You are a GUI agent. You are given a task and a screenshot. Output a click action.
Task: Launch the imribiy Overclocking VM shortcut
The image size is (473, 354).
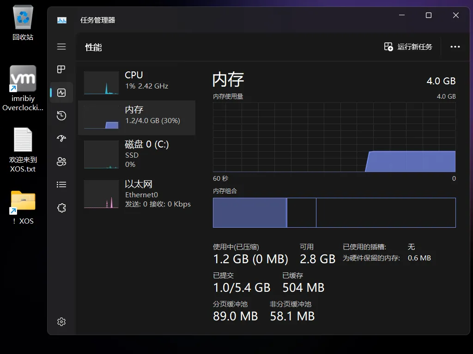tap(22, 78)
